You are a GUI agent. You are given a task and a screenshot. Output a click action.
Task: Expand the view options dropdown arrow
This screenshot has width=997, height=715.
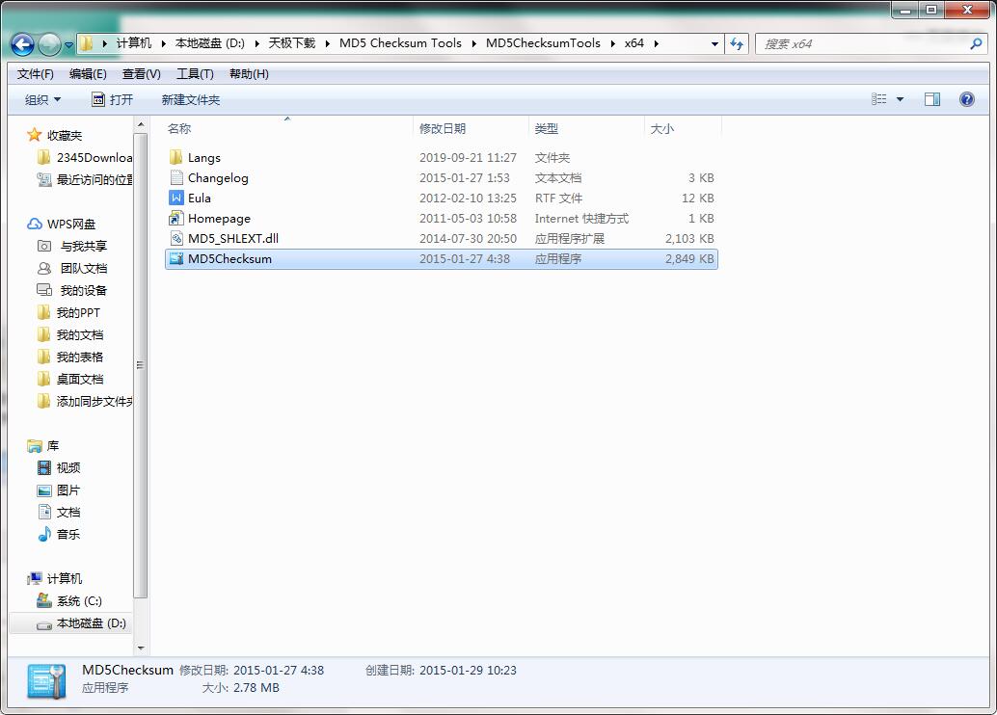click(900, 99)
